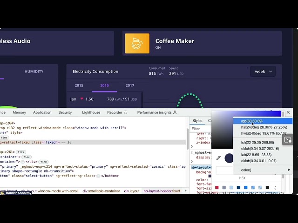
Task: Click the Bondar Academy label
Action: coord(19,193)
